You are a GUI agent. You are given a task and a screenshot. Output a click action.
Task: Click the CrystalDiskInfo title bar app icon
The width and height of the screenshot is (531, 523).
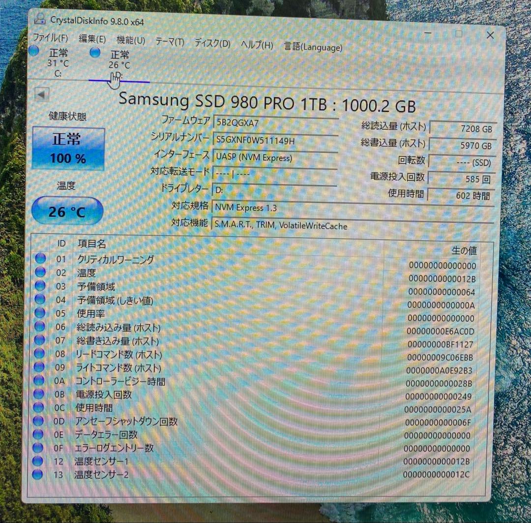[x=40, y=19]
